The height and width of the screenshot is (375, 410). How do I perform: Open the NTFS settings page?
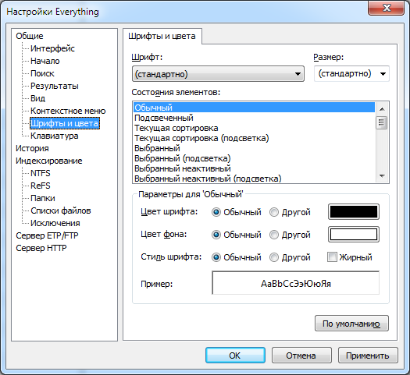[x=41, y=173]
